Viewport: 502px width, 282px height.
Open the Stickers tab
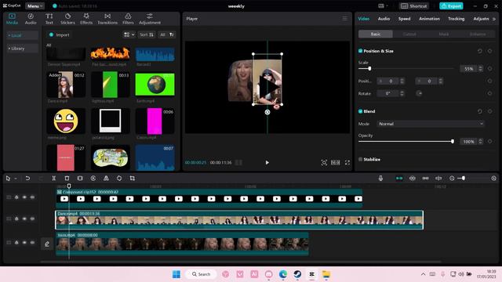[x=67, y=19]
